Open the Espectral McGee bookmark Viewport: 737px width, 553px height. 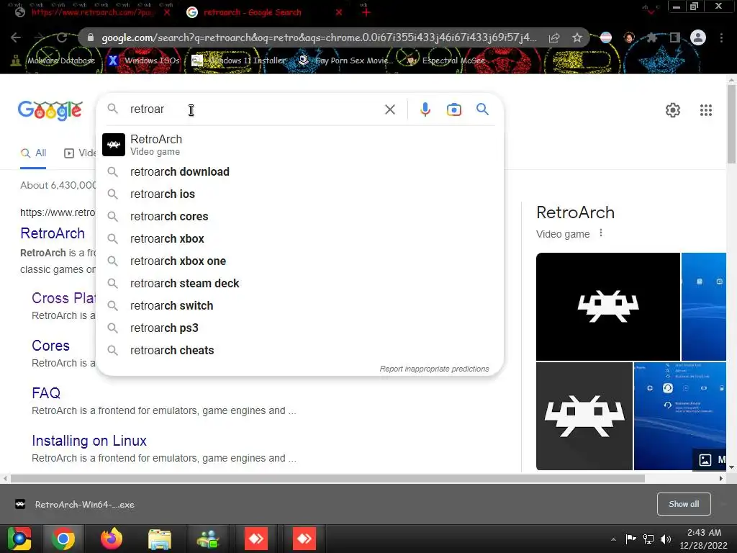(x=446, y=60)
